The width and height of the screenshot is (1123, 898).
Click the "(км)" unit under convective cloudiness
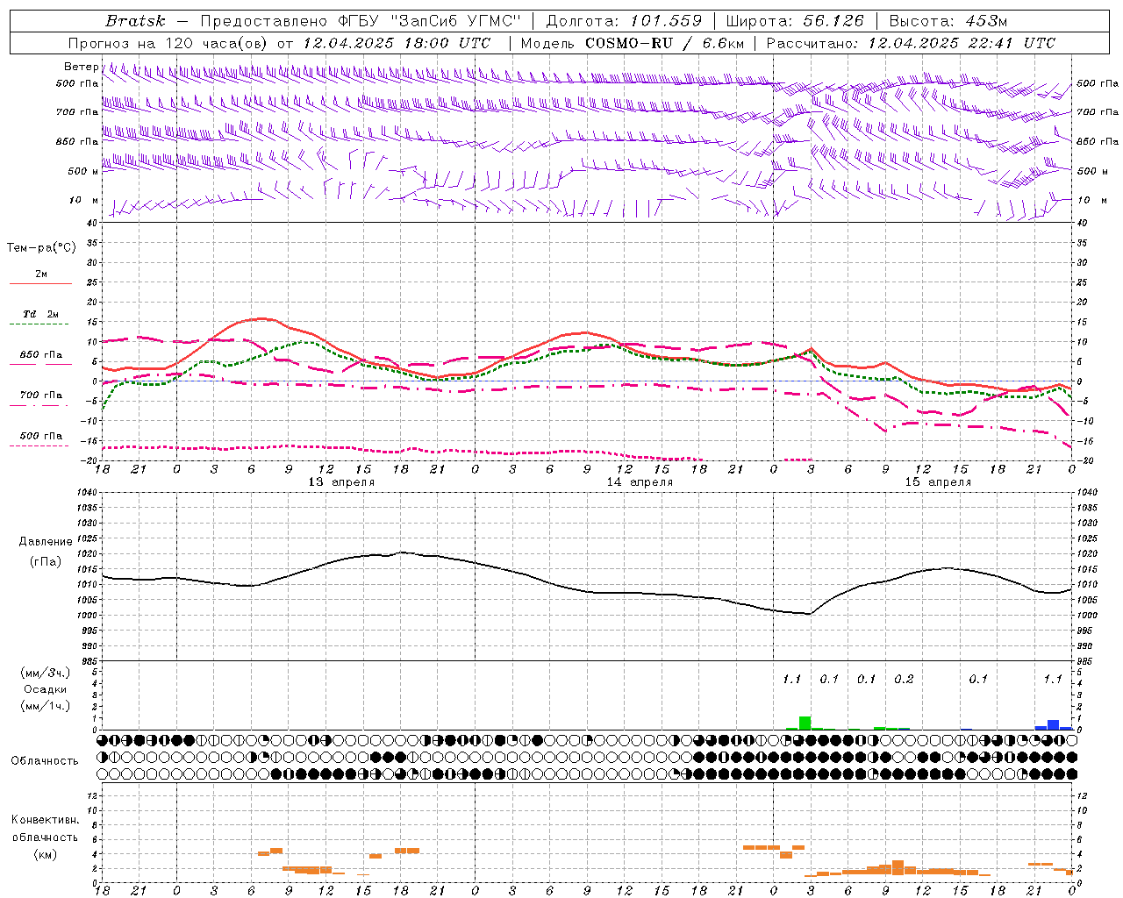pos(46,855)
